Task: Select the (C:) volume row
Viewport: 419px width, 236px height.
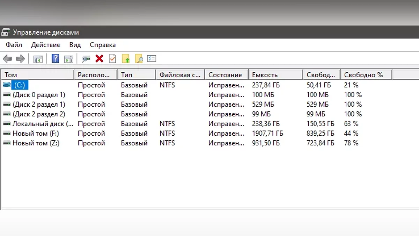Action: point(20,85)
